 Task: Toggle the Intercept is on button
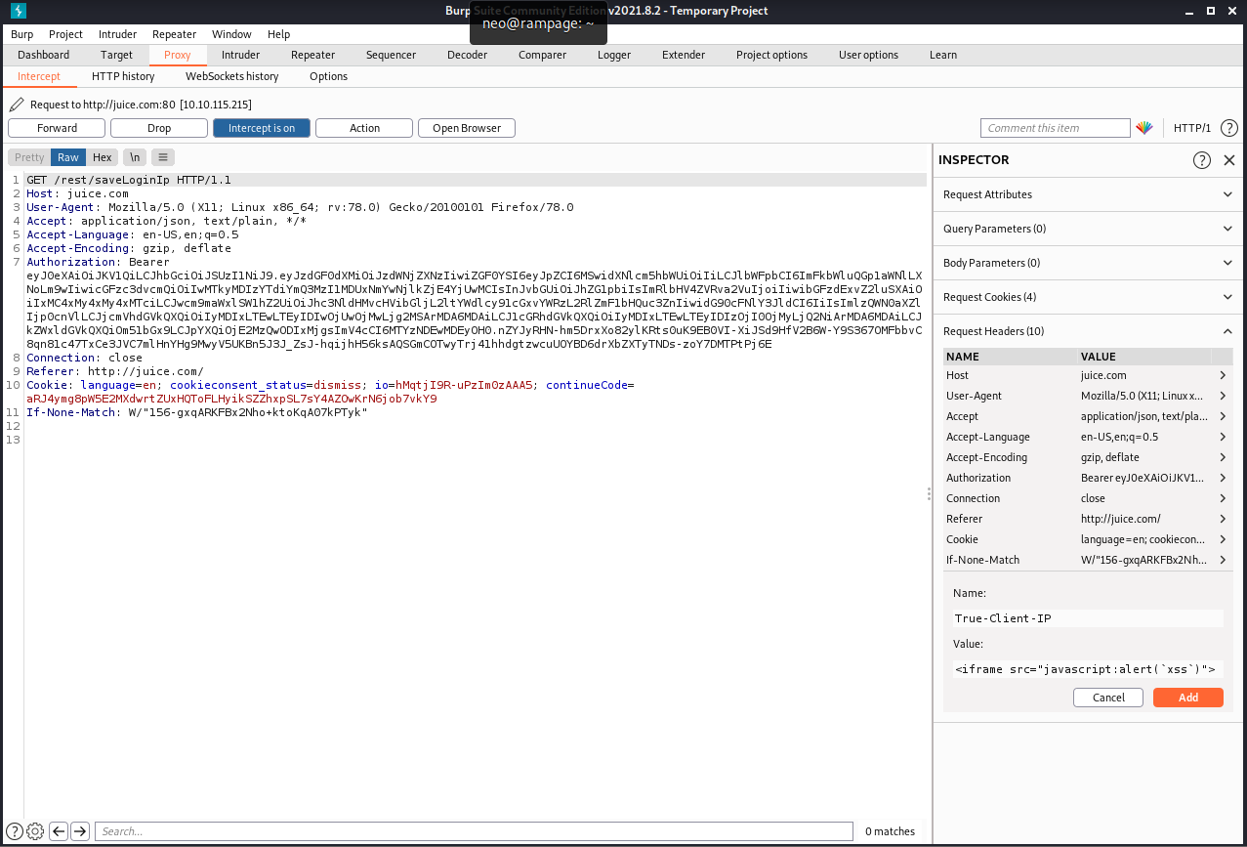pyautogui.click(x=262, y=128)
